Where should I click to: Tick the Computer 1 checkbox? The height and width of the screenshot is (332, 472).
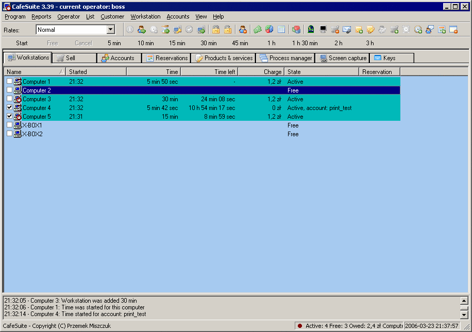click(x=10, y=82)
